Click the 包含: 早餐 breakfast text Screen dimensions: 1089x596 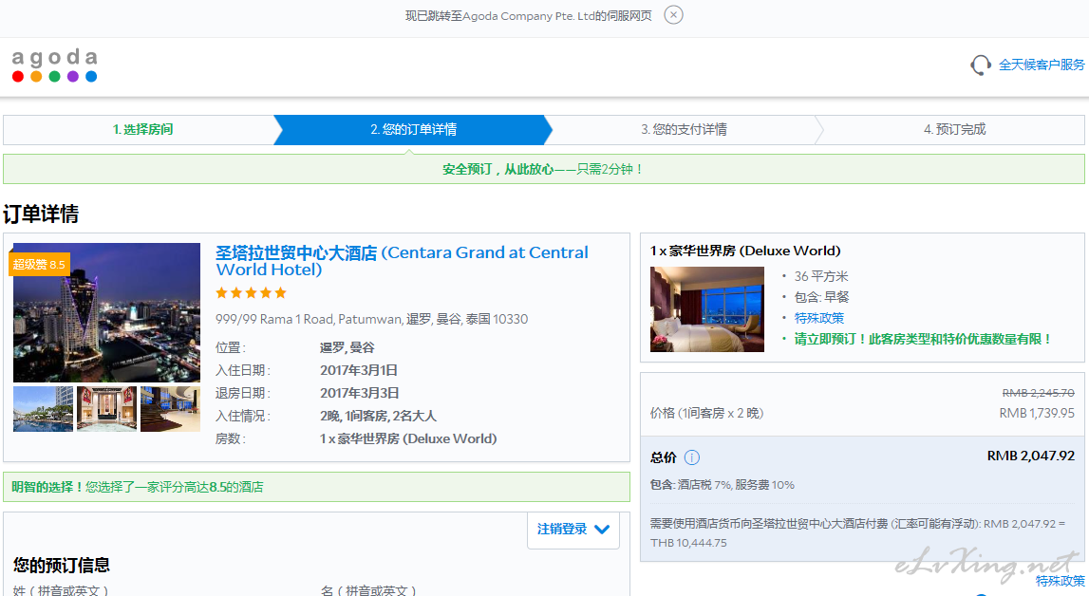click(821, 297)
